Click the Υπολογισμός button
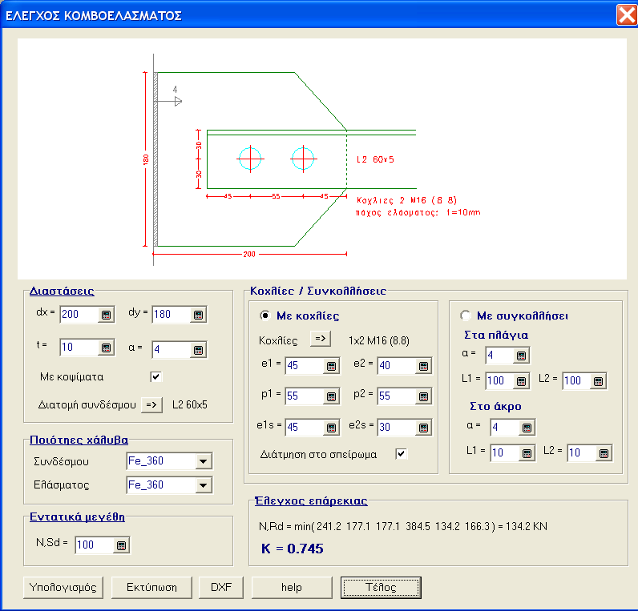 (63, 588)
